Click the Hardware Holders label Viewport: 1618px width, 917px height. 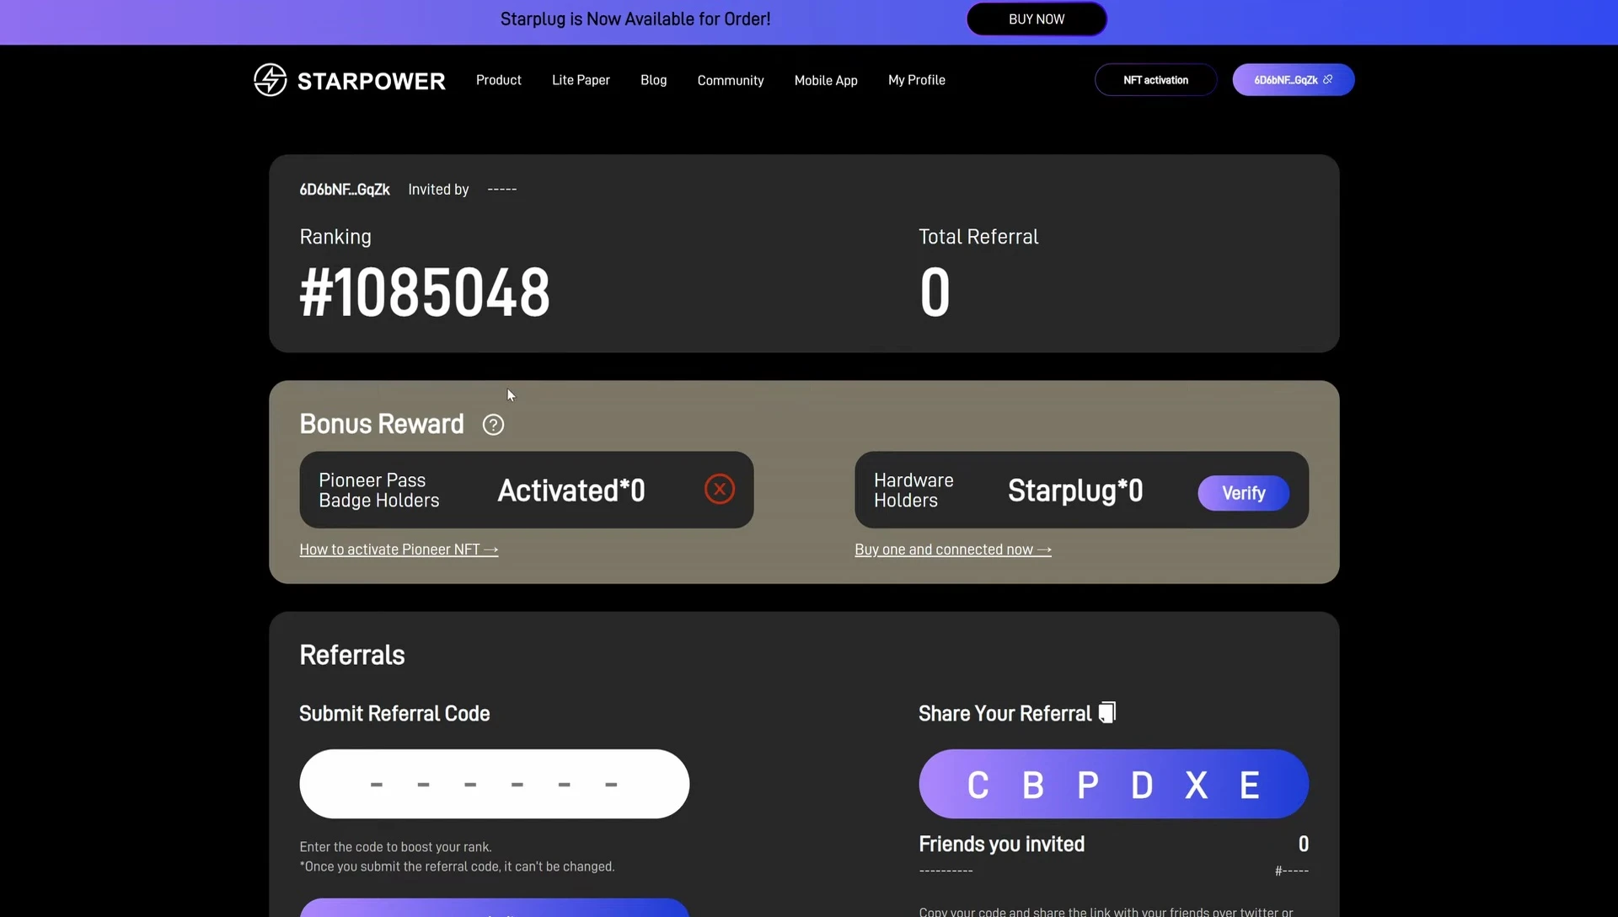point(913,491)
